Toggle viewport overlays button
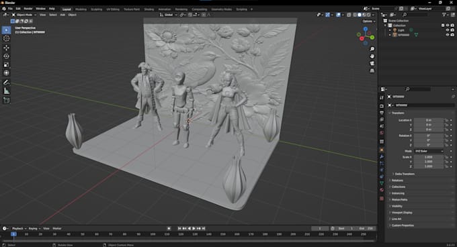The width and height of the screenshot is (457, 247). (x=338, y=15)
